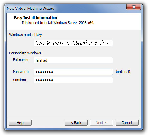The height and width of the screenshot is (135, 148).
Task: Focus the Windows product key field
Action: pyautogui.click(x=73, y=43)
